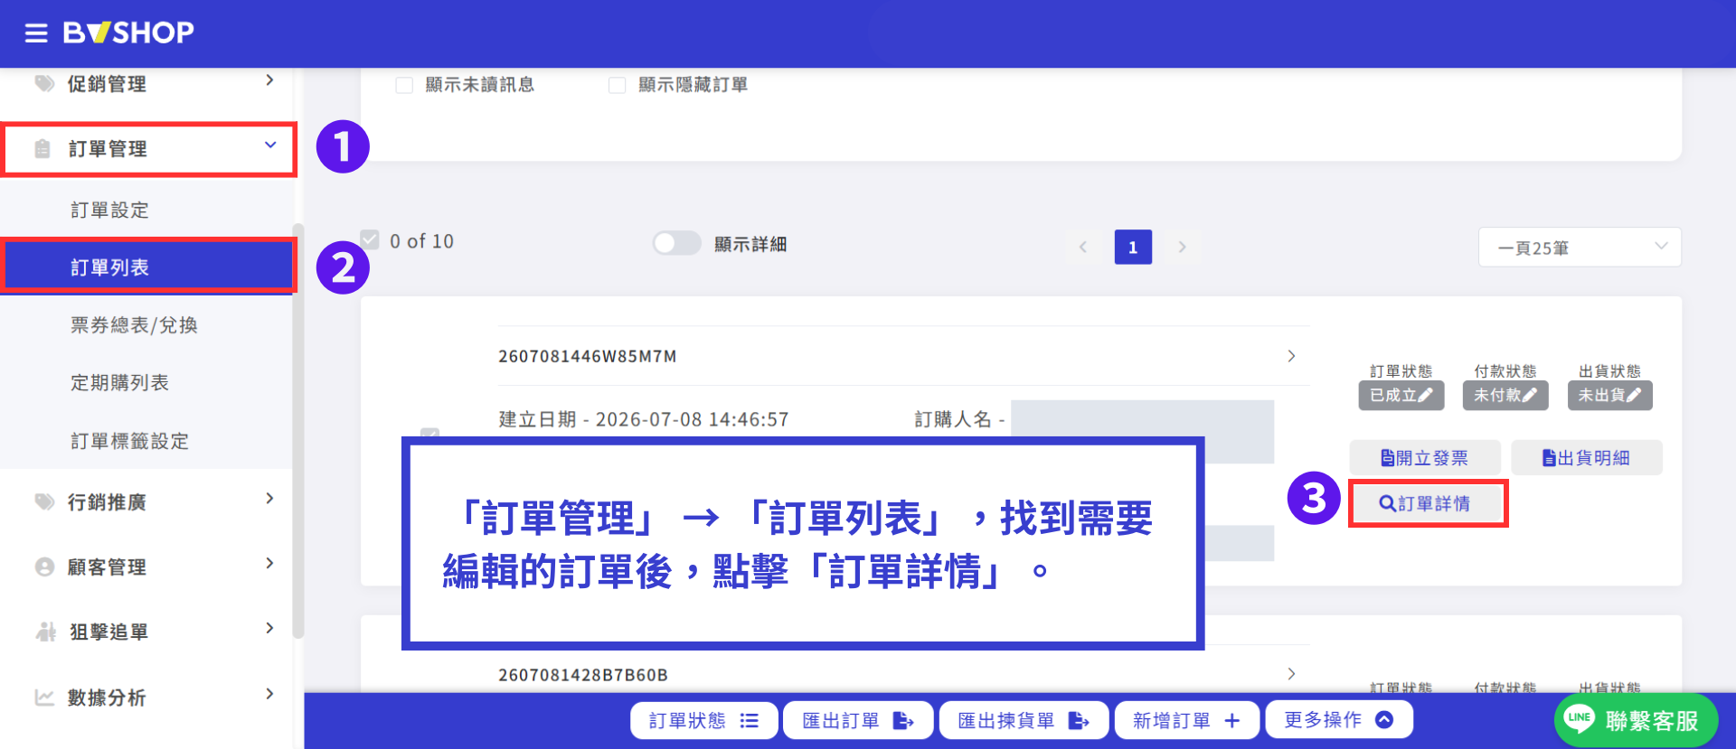The width and height of the screenshot is (1736, 749).
Task: Click the 匯出揀貨單 button
Action: (1024, 720)
